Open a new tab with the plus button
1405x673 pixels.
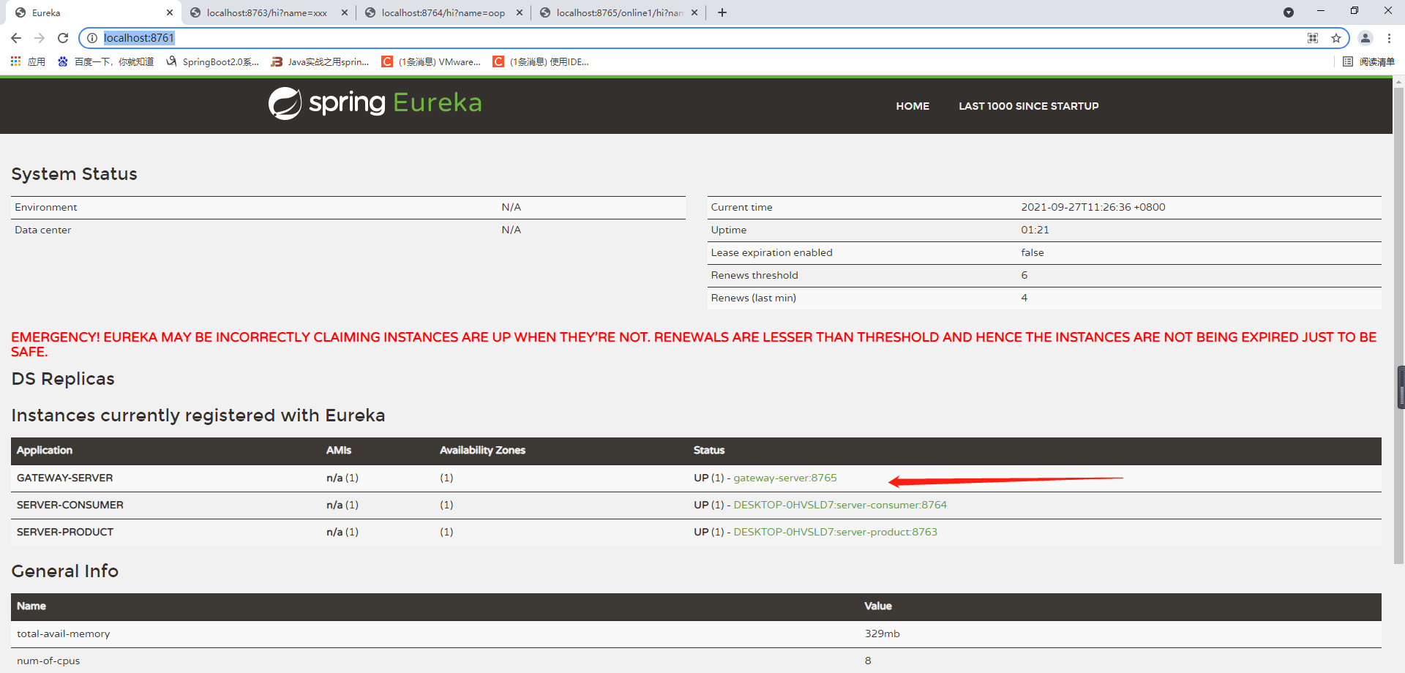point(722,12)
